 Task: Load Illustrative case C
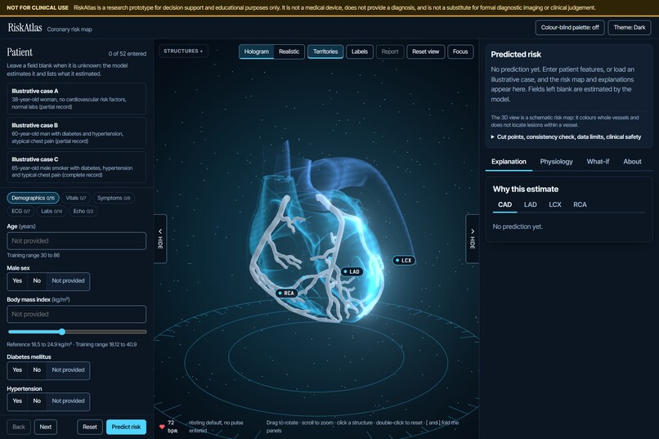pos(77,168)
